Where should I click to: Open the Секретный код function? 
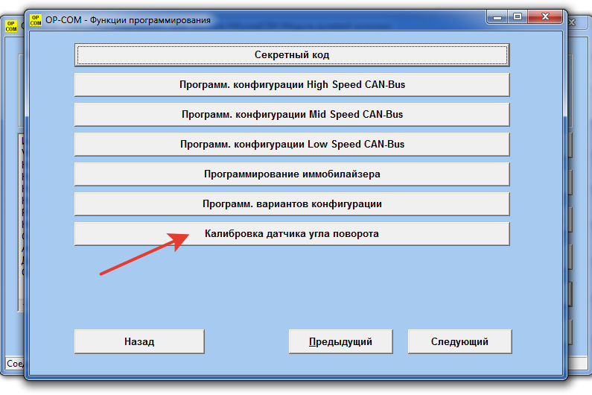point(292,55)
